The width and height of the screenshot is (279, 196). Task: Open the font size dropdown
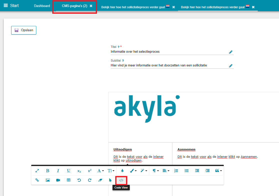(111, 171)
